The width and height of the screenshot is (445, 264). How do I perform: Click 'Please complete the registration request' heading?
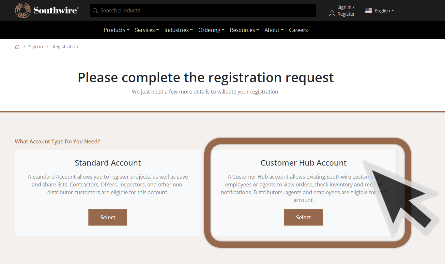coord(206,77)
